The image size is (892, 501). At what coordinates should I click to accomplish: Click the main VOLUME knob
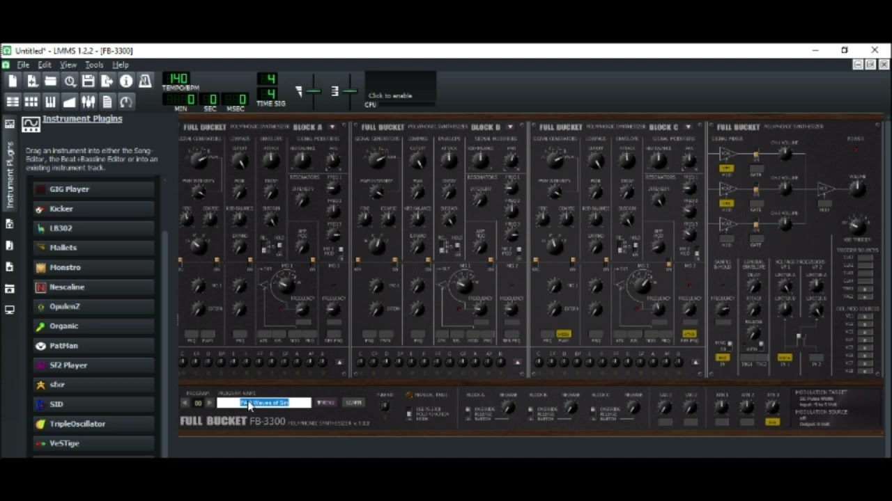point(857,189)
